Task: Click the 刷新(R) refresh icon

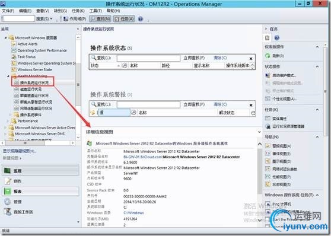Action: click(268, 56)
